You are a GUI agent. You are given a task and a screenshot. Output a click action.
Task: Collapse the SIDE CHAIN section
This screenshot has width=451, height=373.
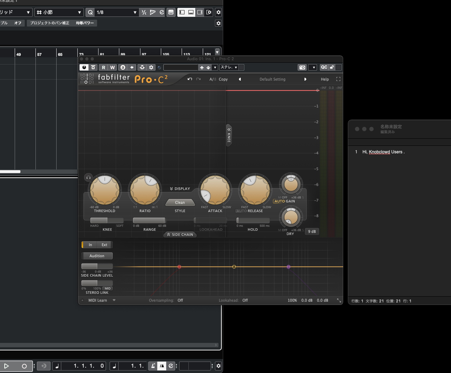pos(180,235)
